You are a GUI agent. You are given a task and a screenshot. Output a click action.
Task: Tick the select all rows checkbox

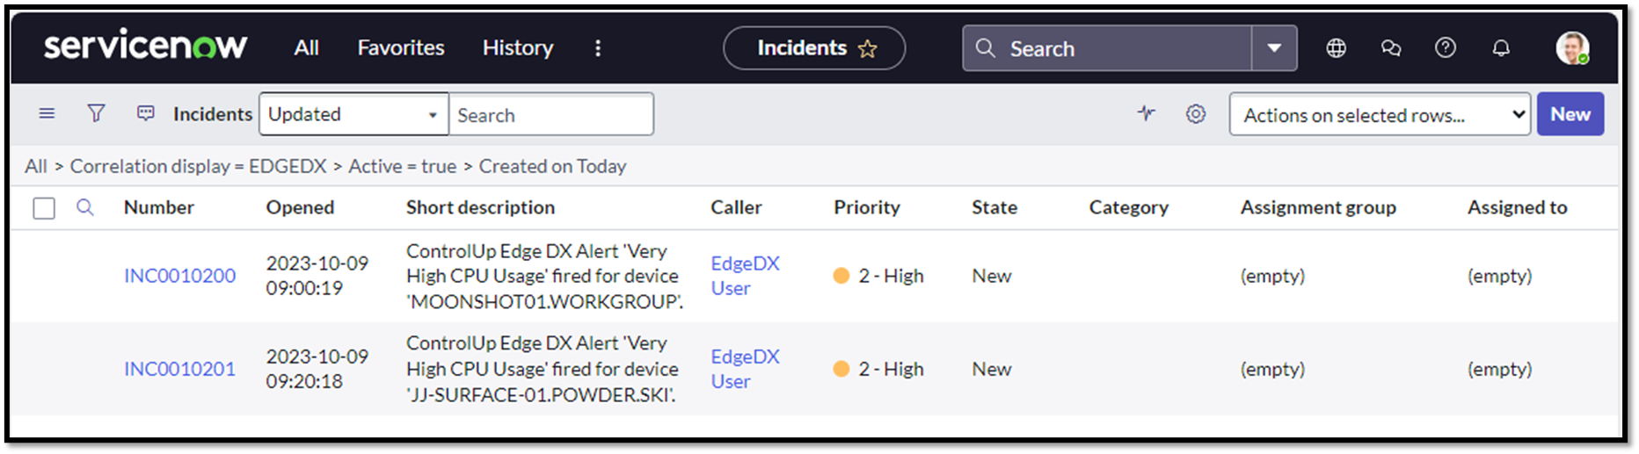44,208
